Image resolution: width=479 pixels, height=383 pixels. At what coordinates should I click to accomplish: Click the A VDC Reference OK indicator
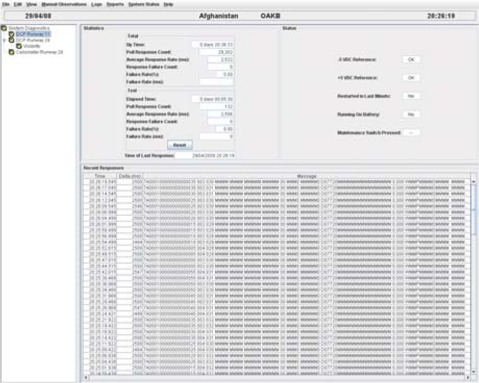[x=411, y=60]
